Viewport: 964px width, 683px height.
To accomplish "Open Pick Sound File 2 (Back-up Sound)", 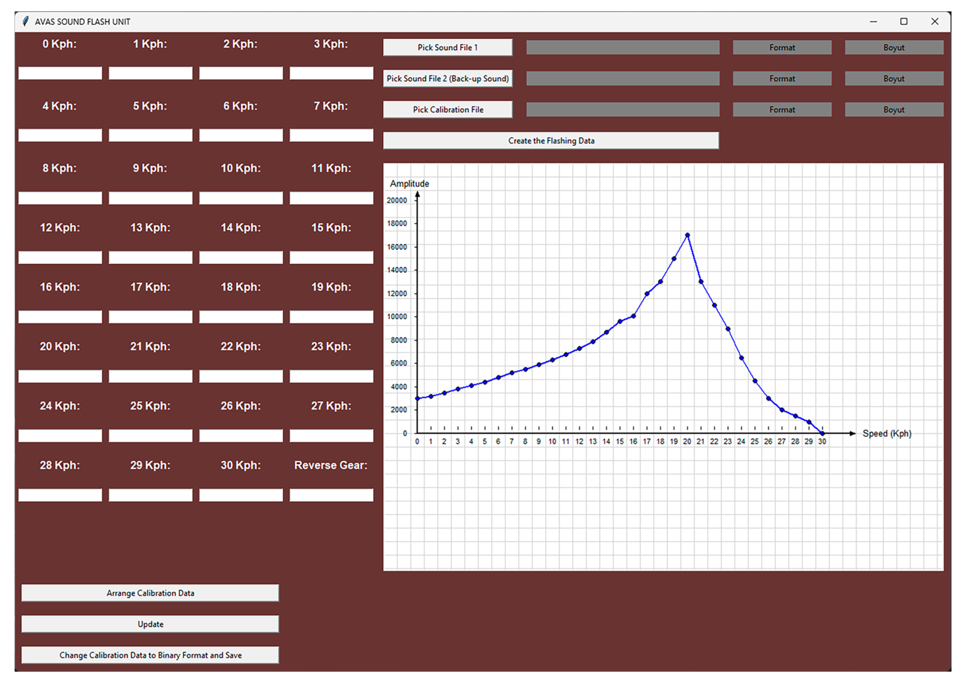I will [447, 79].
